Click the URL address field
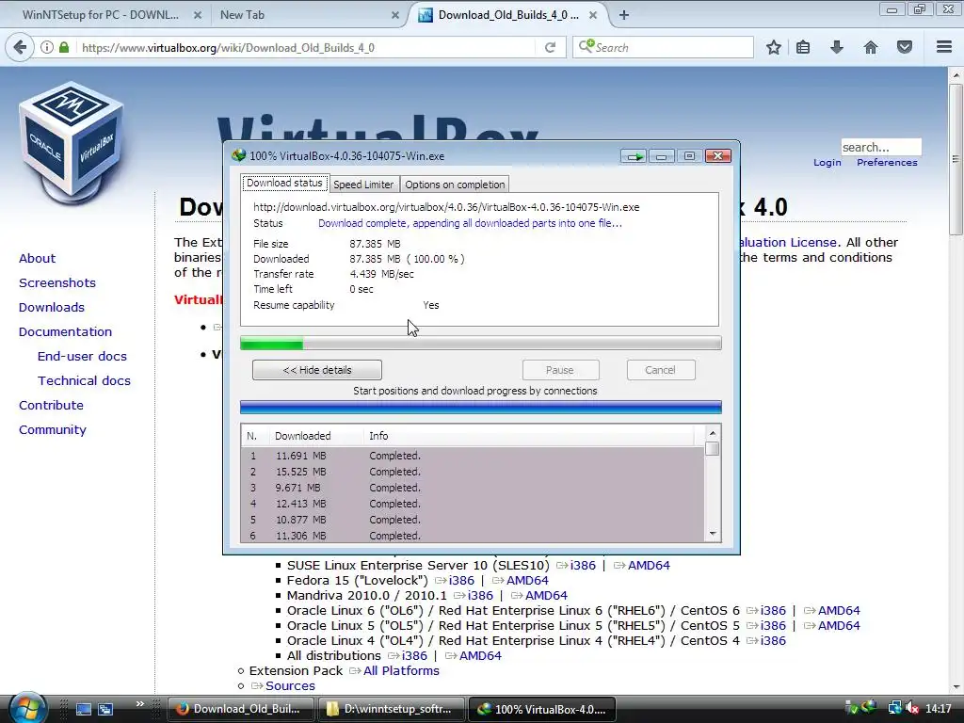Viewport: 964px width, 723px height. (x=306, y=47)
